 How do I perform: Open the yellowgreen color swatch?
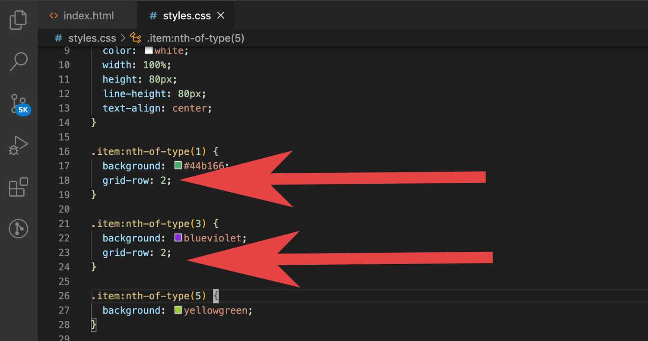tap(178, 310)
